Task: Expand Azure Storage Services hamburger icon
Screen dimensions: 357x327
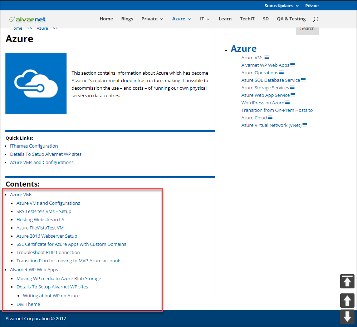Action: pyautogui.click(x=292, y=87)
